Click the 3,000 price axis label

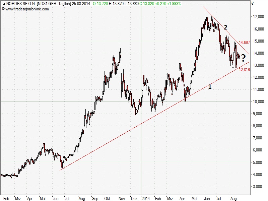(x=258, y=187)
